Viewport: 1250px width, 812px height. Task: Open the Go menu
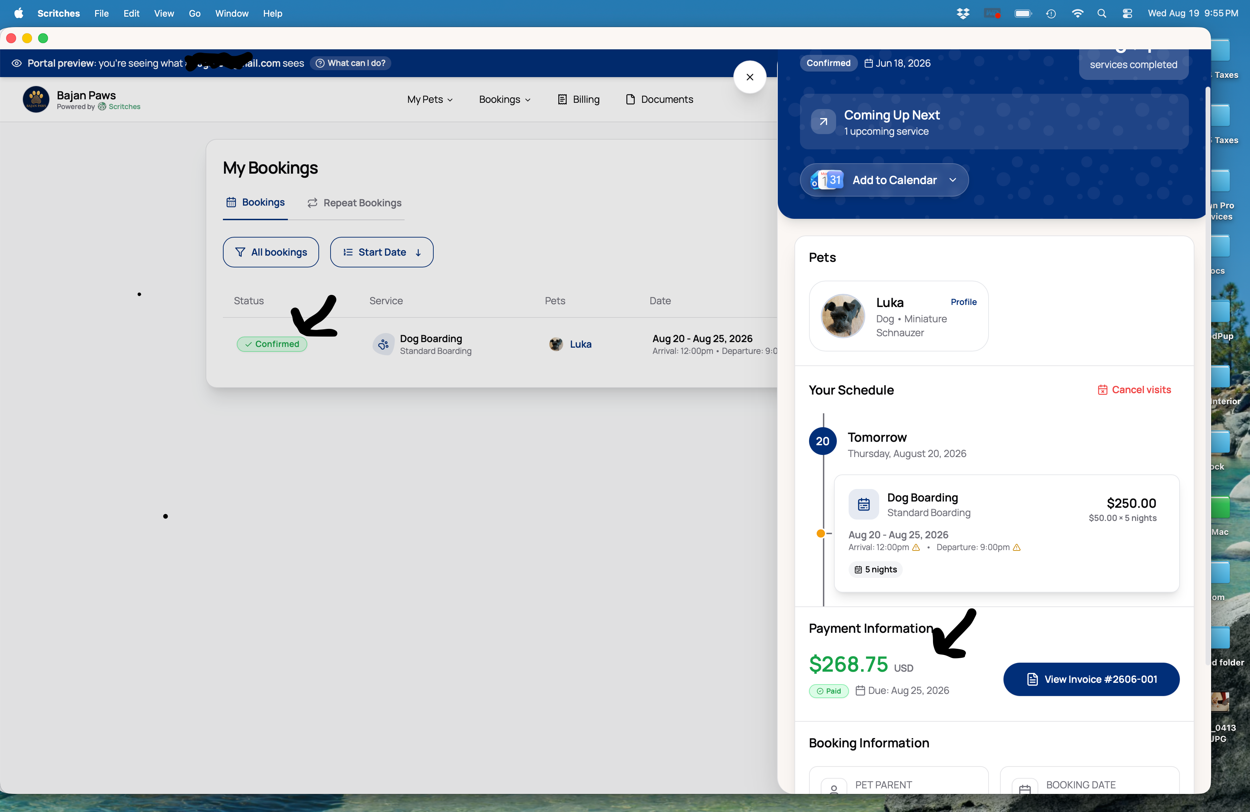pyautogui.click(x=194, y=14)
